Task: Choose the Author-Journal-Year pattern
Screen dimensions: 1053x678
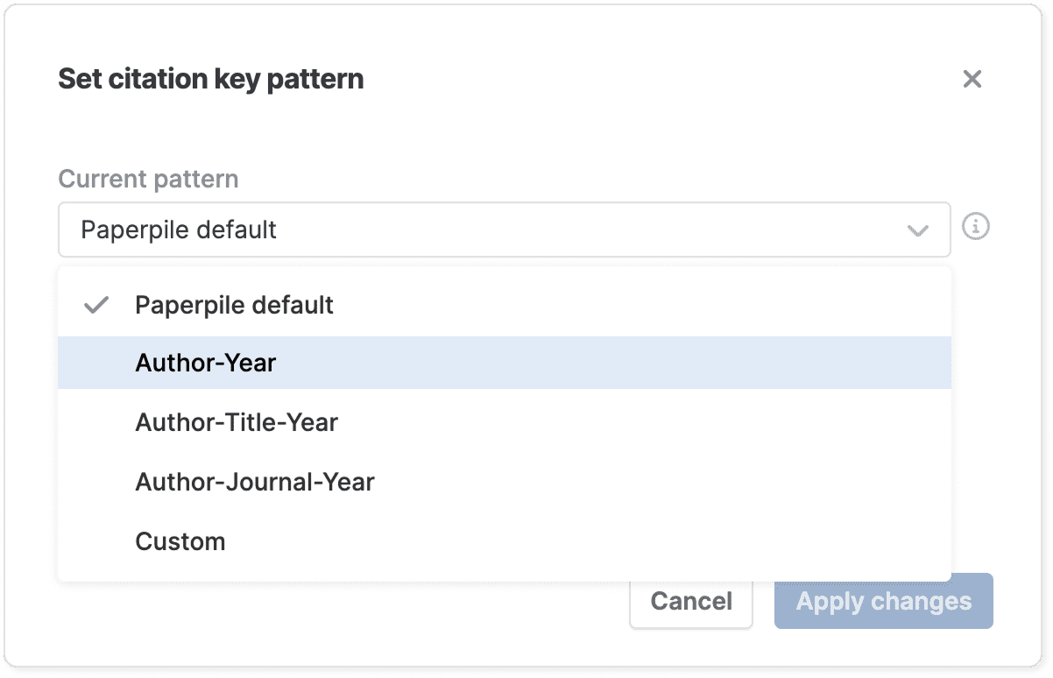Action: click(x=255, y=482)
